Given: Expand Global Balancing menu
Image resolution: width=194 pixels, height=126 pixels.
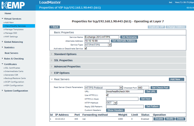Looking at the screenshot, I should pyautogui.click(x=13, y=42).
